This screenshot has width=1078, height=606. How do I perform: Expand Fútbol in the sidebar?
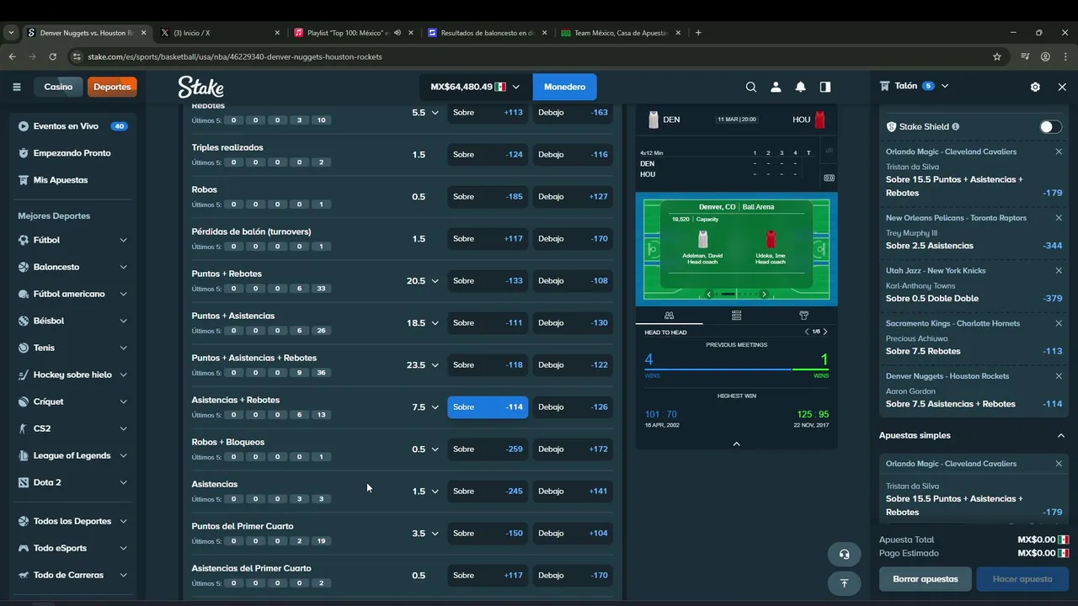click(123, 240)
